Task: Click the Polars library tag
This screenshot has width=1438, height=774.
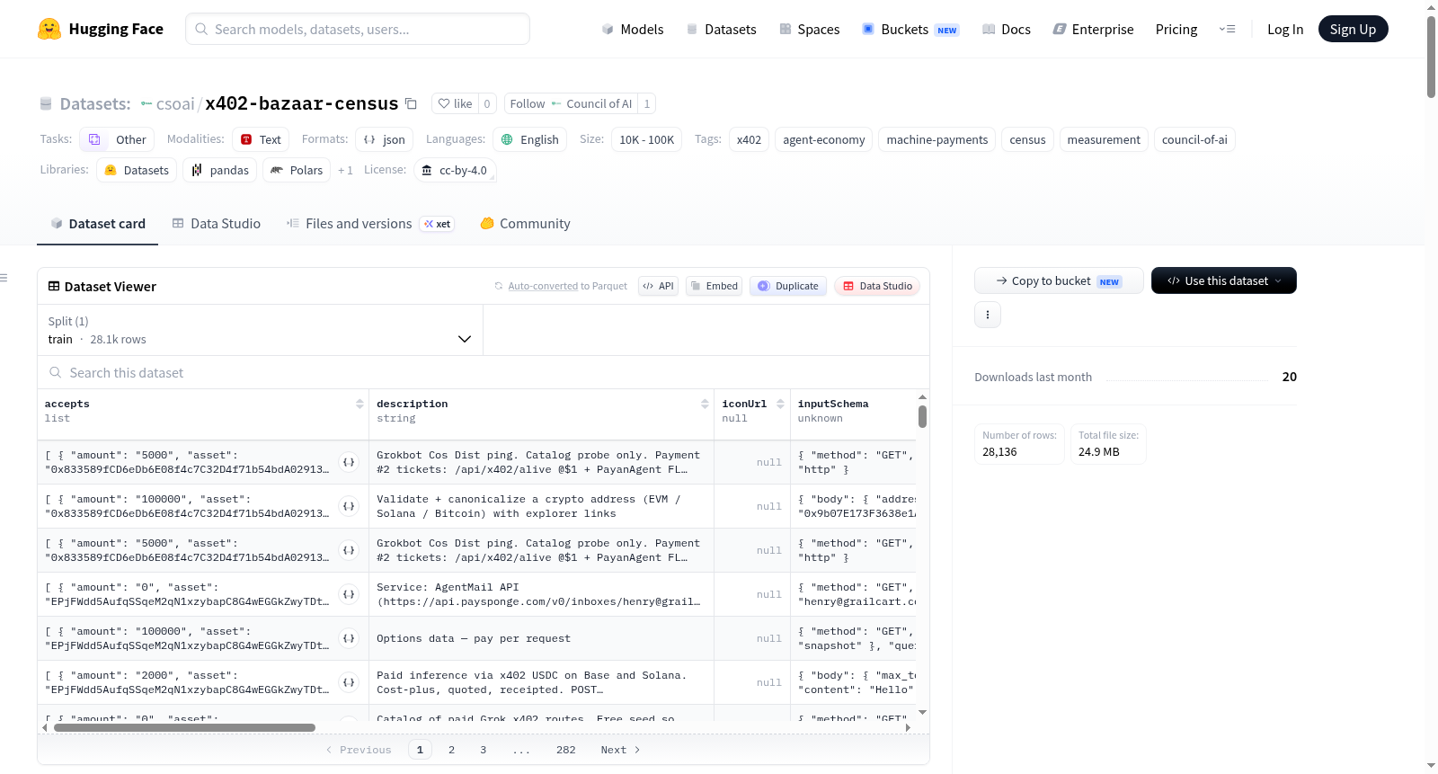Action: [297, 170]
